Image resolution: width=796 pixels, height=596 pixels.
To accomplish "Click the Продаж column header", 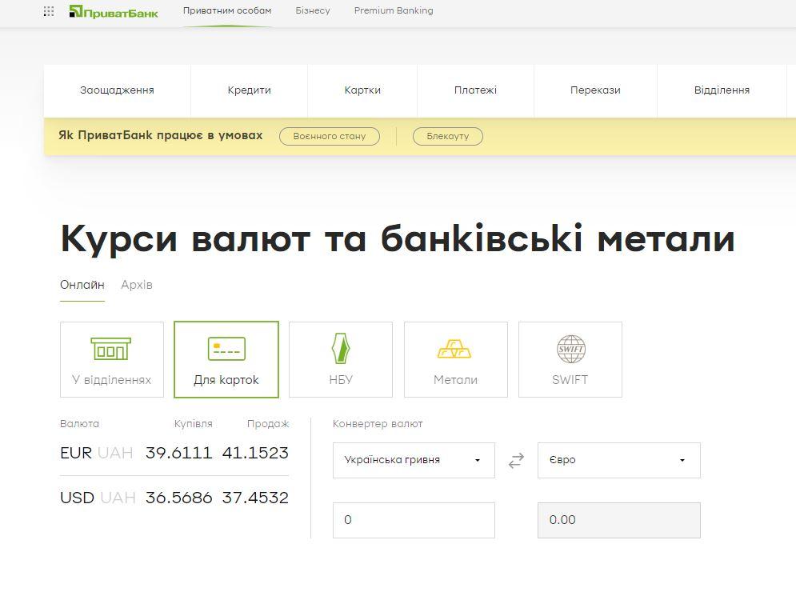I will [268, 424].
